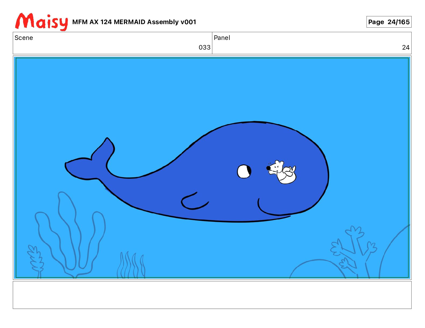The width and height of the screenshot is (425, 328).
Task: Click the red Maisy logo
Action: click(x=42, y=21)
